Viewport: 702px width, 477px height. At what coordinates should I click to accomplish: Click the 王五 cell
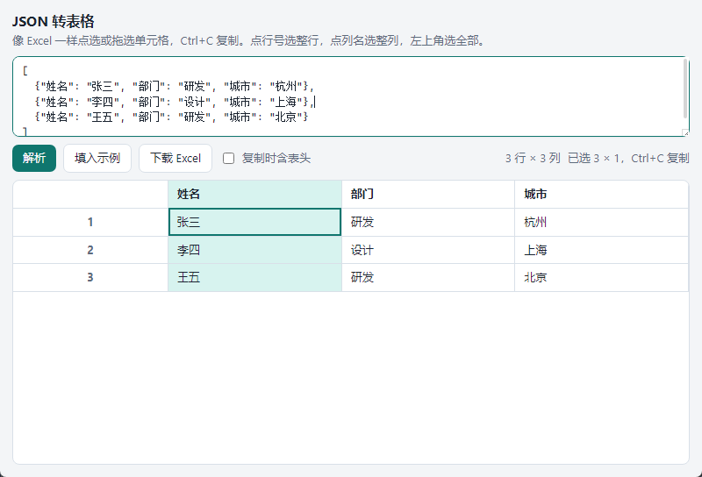pyautogui.click(x=254, y=277)
